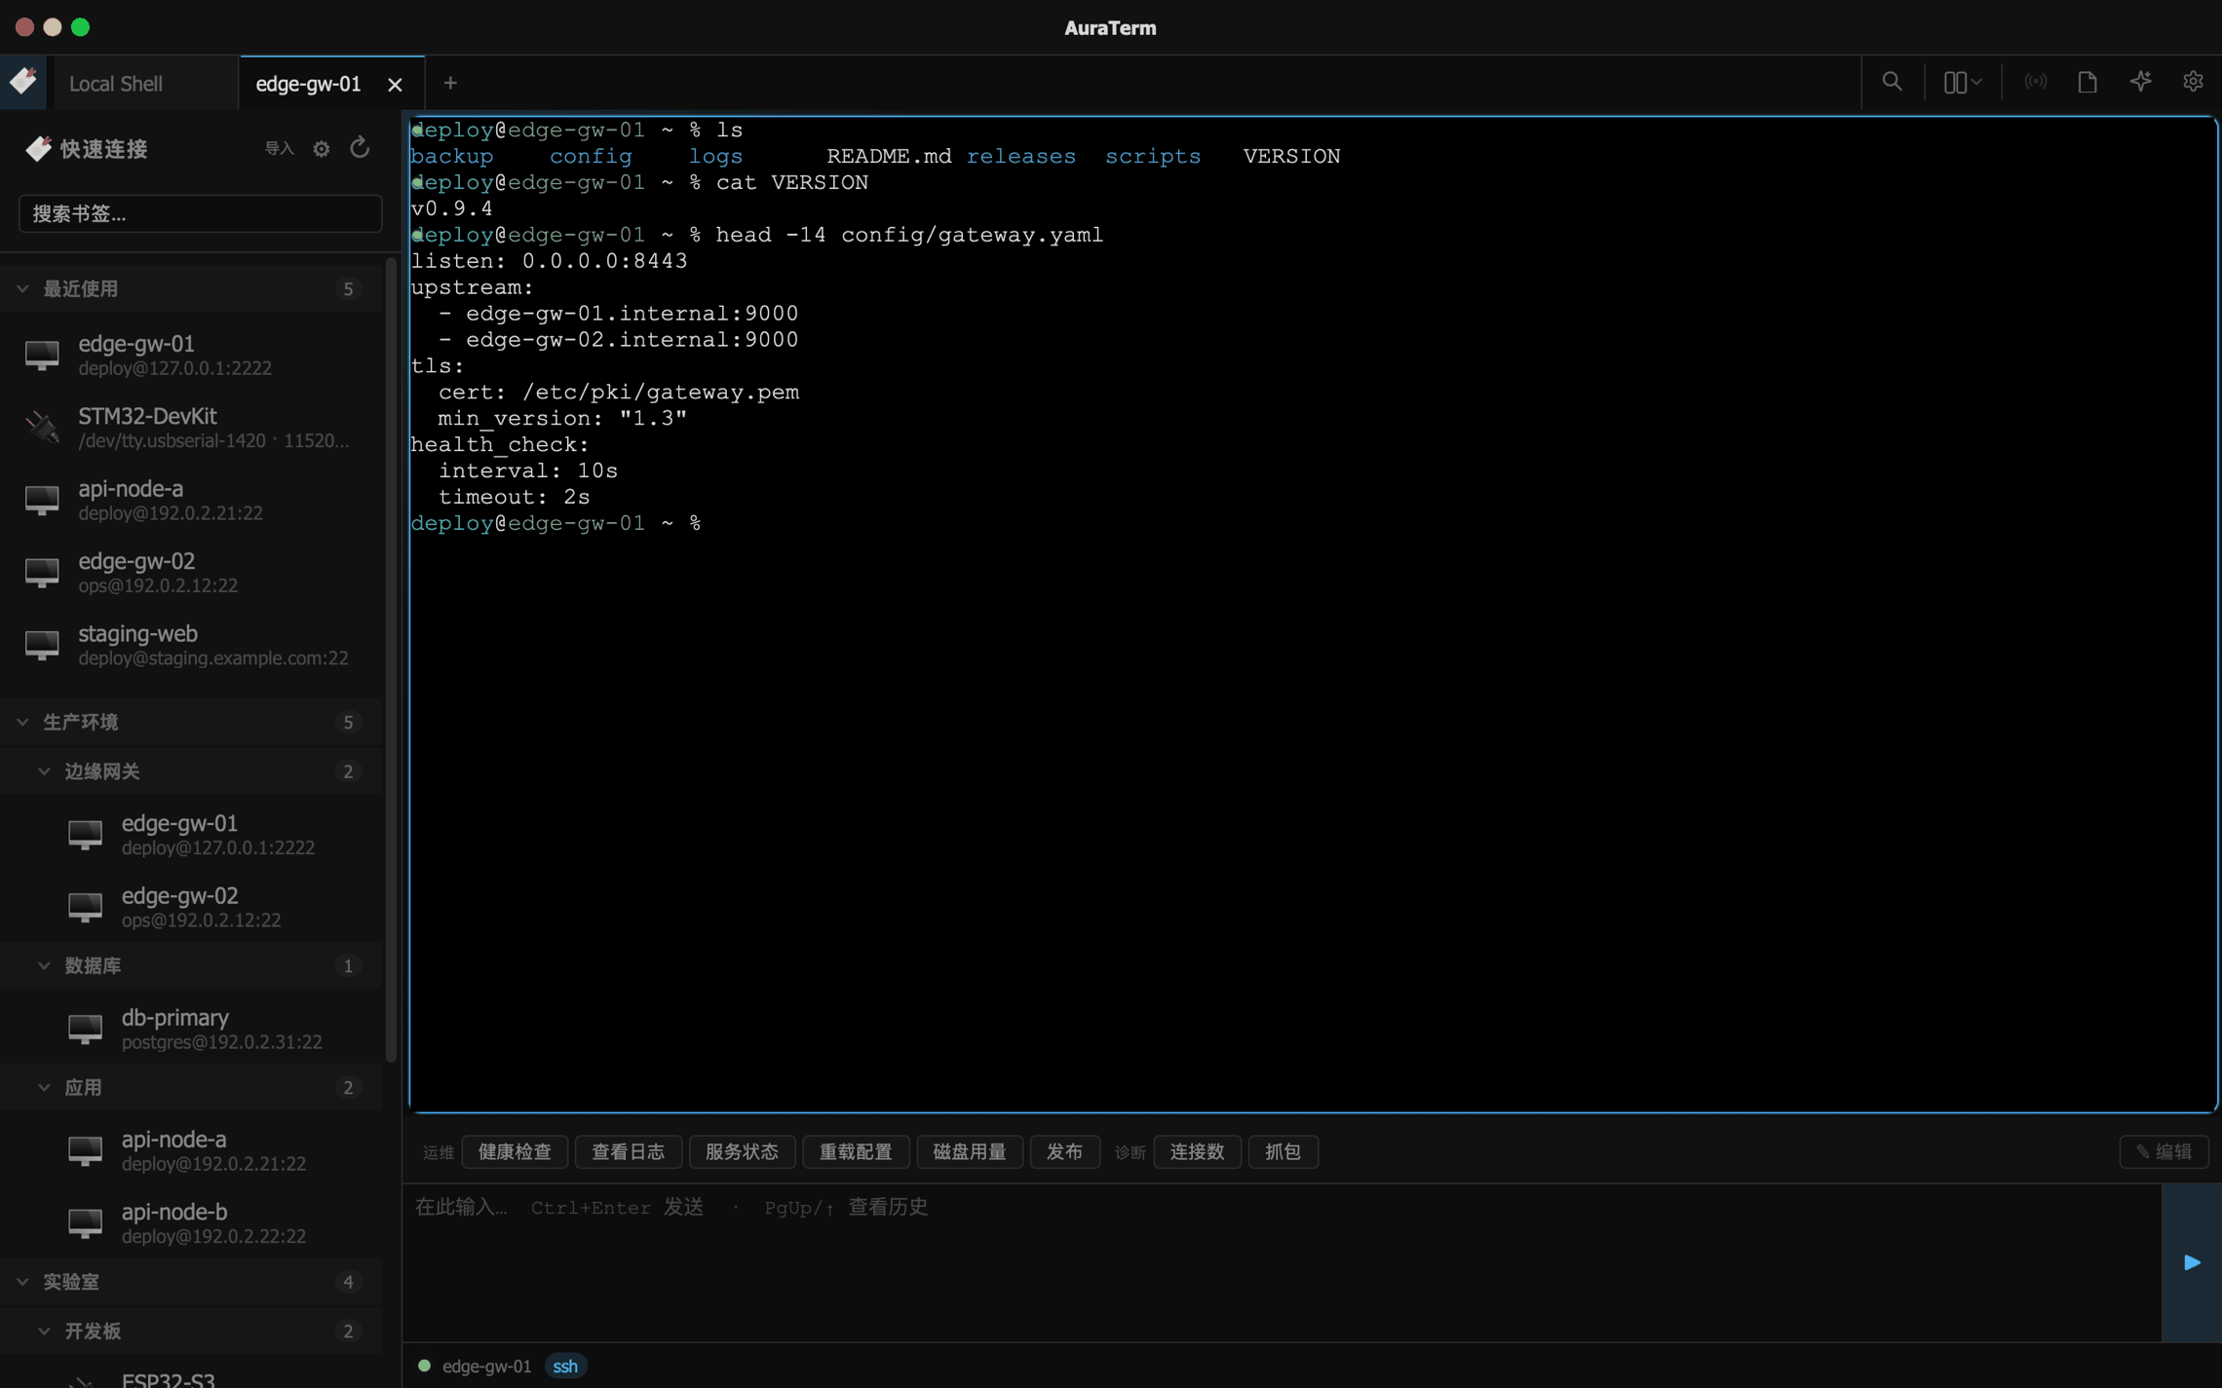Click the AuraTerm bookmark logo icon in tab bar
2222x1388 pixels.
click(23, 81)
